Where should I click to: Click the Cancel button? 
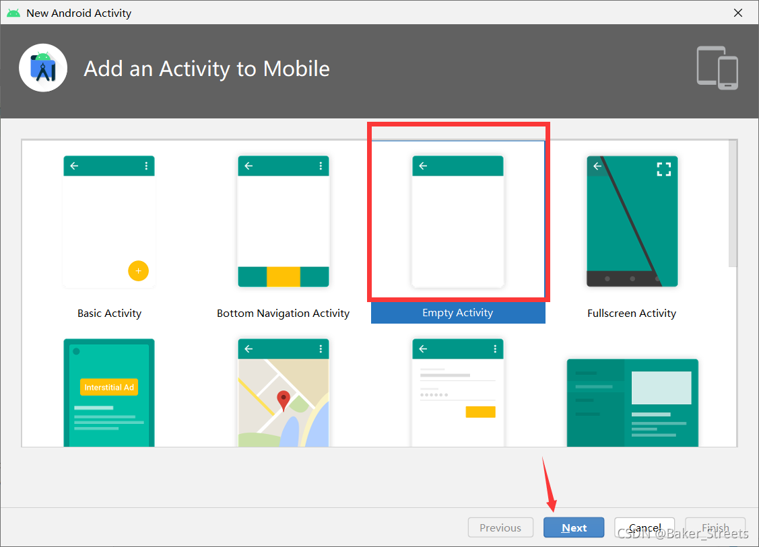pos(645,527)
